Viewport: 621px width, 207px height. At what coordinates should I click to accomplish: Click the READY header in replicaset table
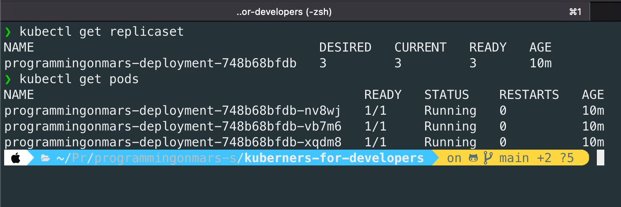(x=488, y=47)
